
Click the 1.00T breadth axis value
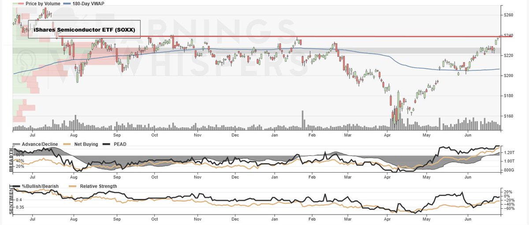(509, 161)
